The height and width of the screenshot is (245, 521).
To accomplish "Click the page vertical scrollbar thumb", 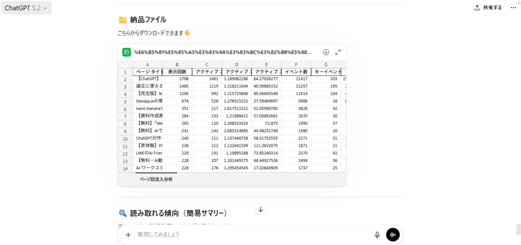I will (518, 229).
